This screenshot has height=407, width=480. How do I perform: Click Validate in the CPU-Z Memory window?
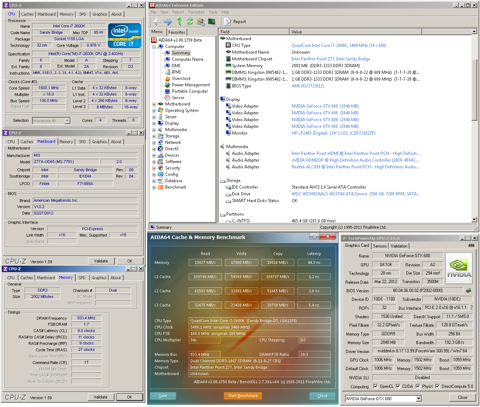coord(101,397)
